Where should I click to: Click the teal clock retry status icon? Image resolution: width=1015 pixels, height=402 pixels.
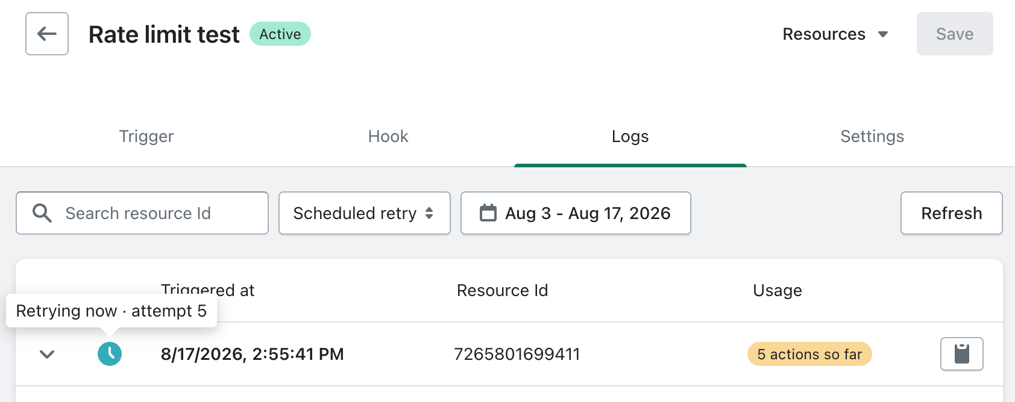click(x=110, y=354)
